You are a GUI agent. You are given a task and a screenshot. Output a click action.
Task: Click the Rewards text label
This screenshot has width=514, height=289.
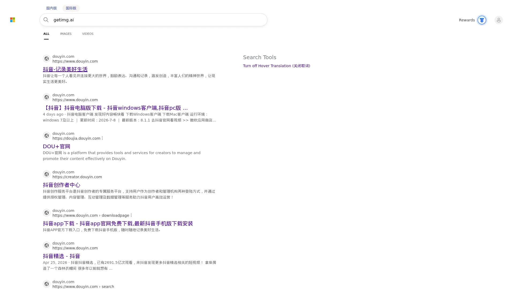(x=467, y=20)
